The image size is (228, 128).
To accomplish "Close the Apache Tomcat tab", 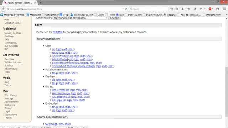I will point(35,3).
